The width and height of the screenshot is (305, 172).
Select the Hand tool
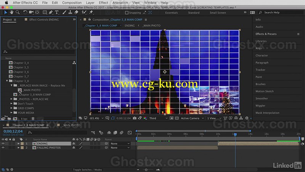12,13
